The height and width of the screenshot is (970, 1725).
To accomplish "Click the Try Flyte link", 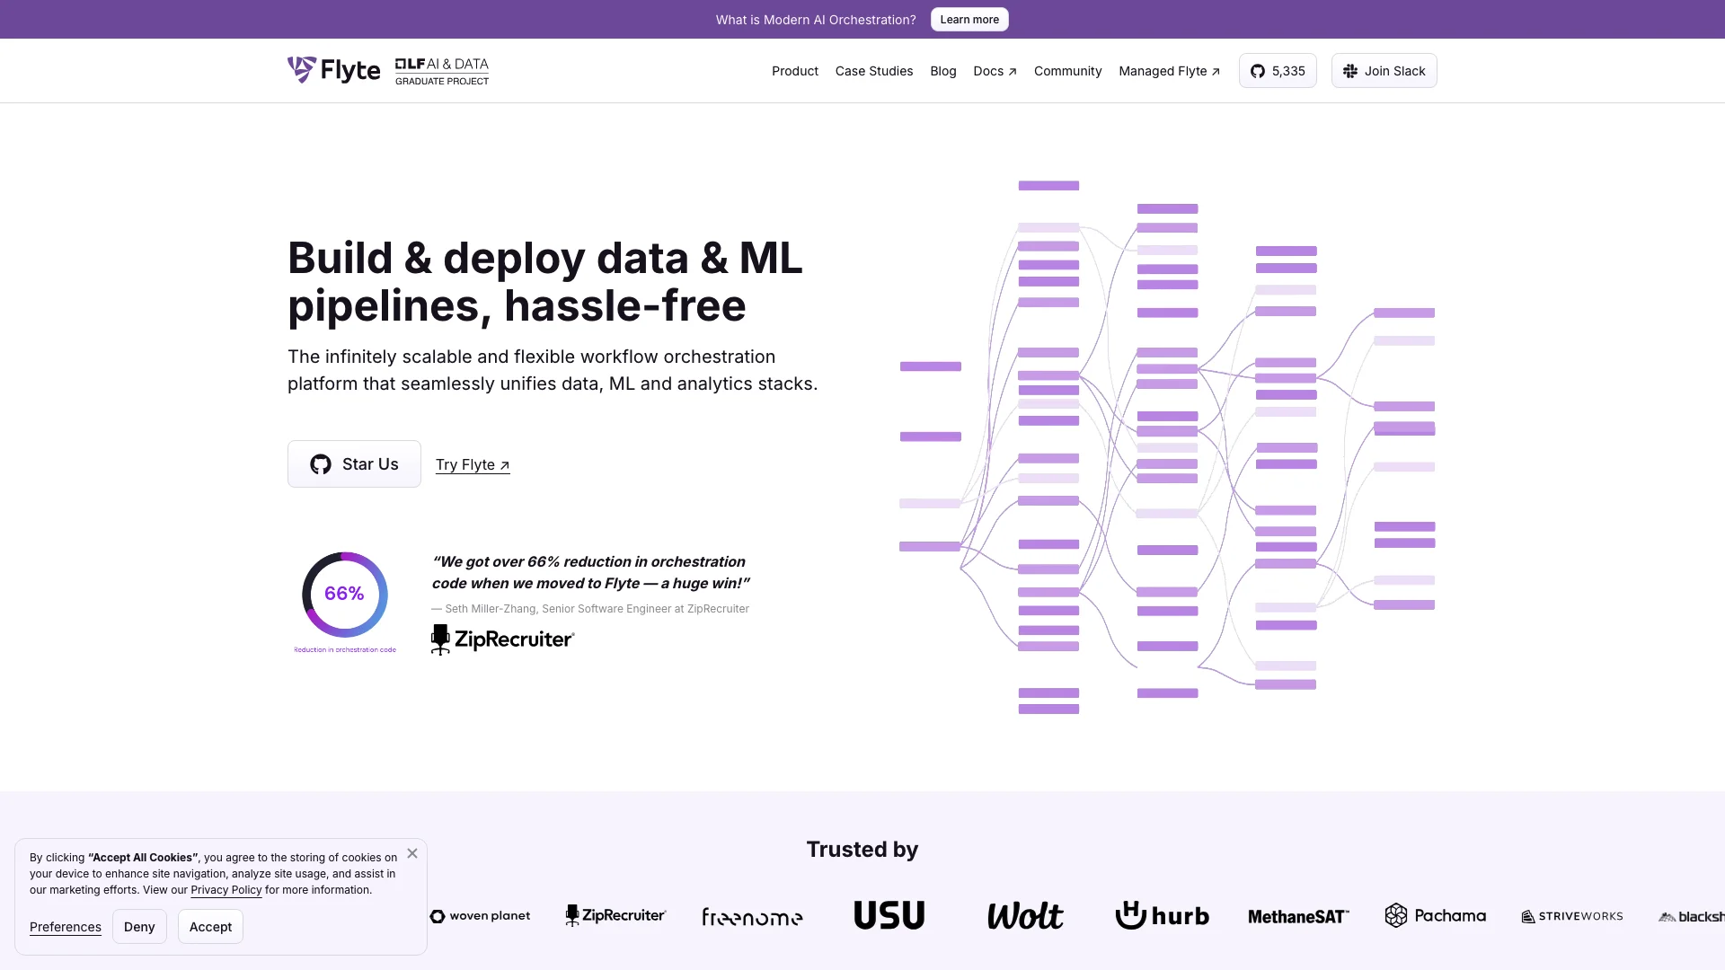I will point(472,463).
